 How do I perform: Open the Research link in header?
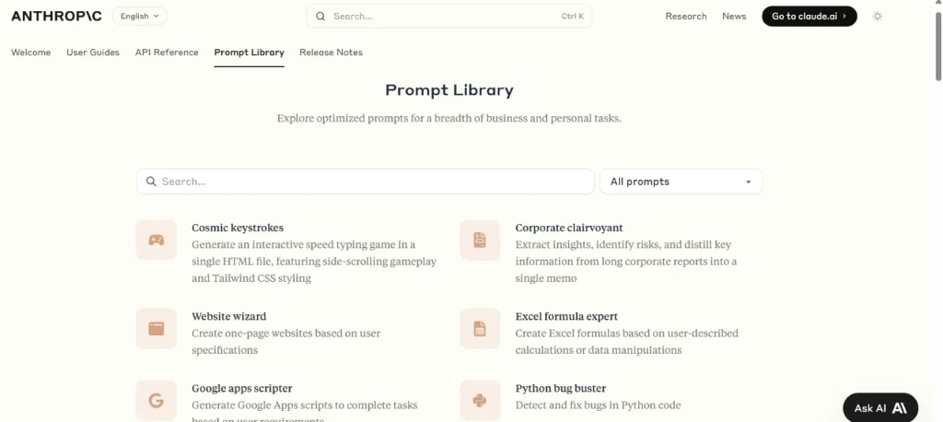point(686,17)
